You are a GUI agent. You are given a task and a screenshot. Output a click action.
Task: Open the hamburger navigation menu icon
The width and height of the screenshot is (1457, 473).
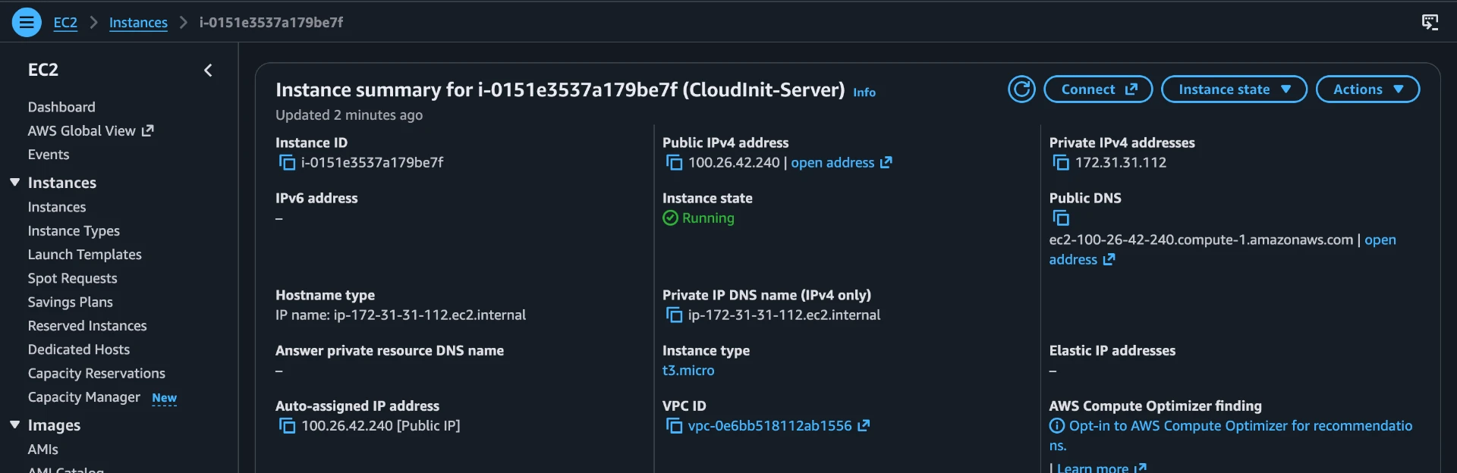(x=27, y=22)
